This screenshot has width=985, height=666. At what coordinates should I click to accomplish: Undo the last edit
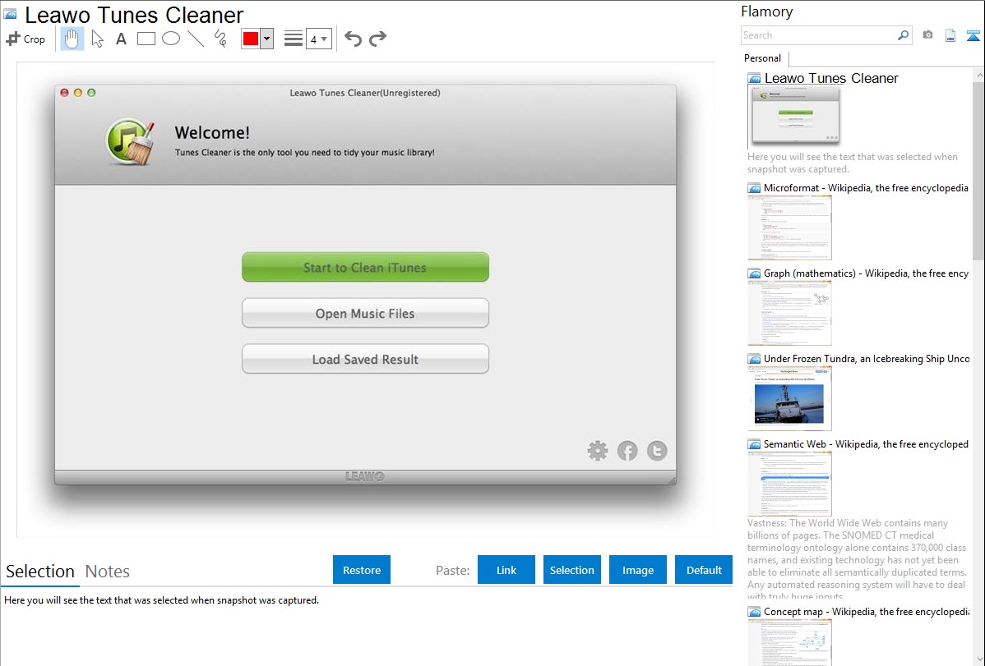353,39
